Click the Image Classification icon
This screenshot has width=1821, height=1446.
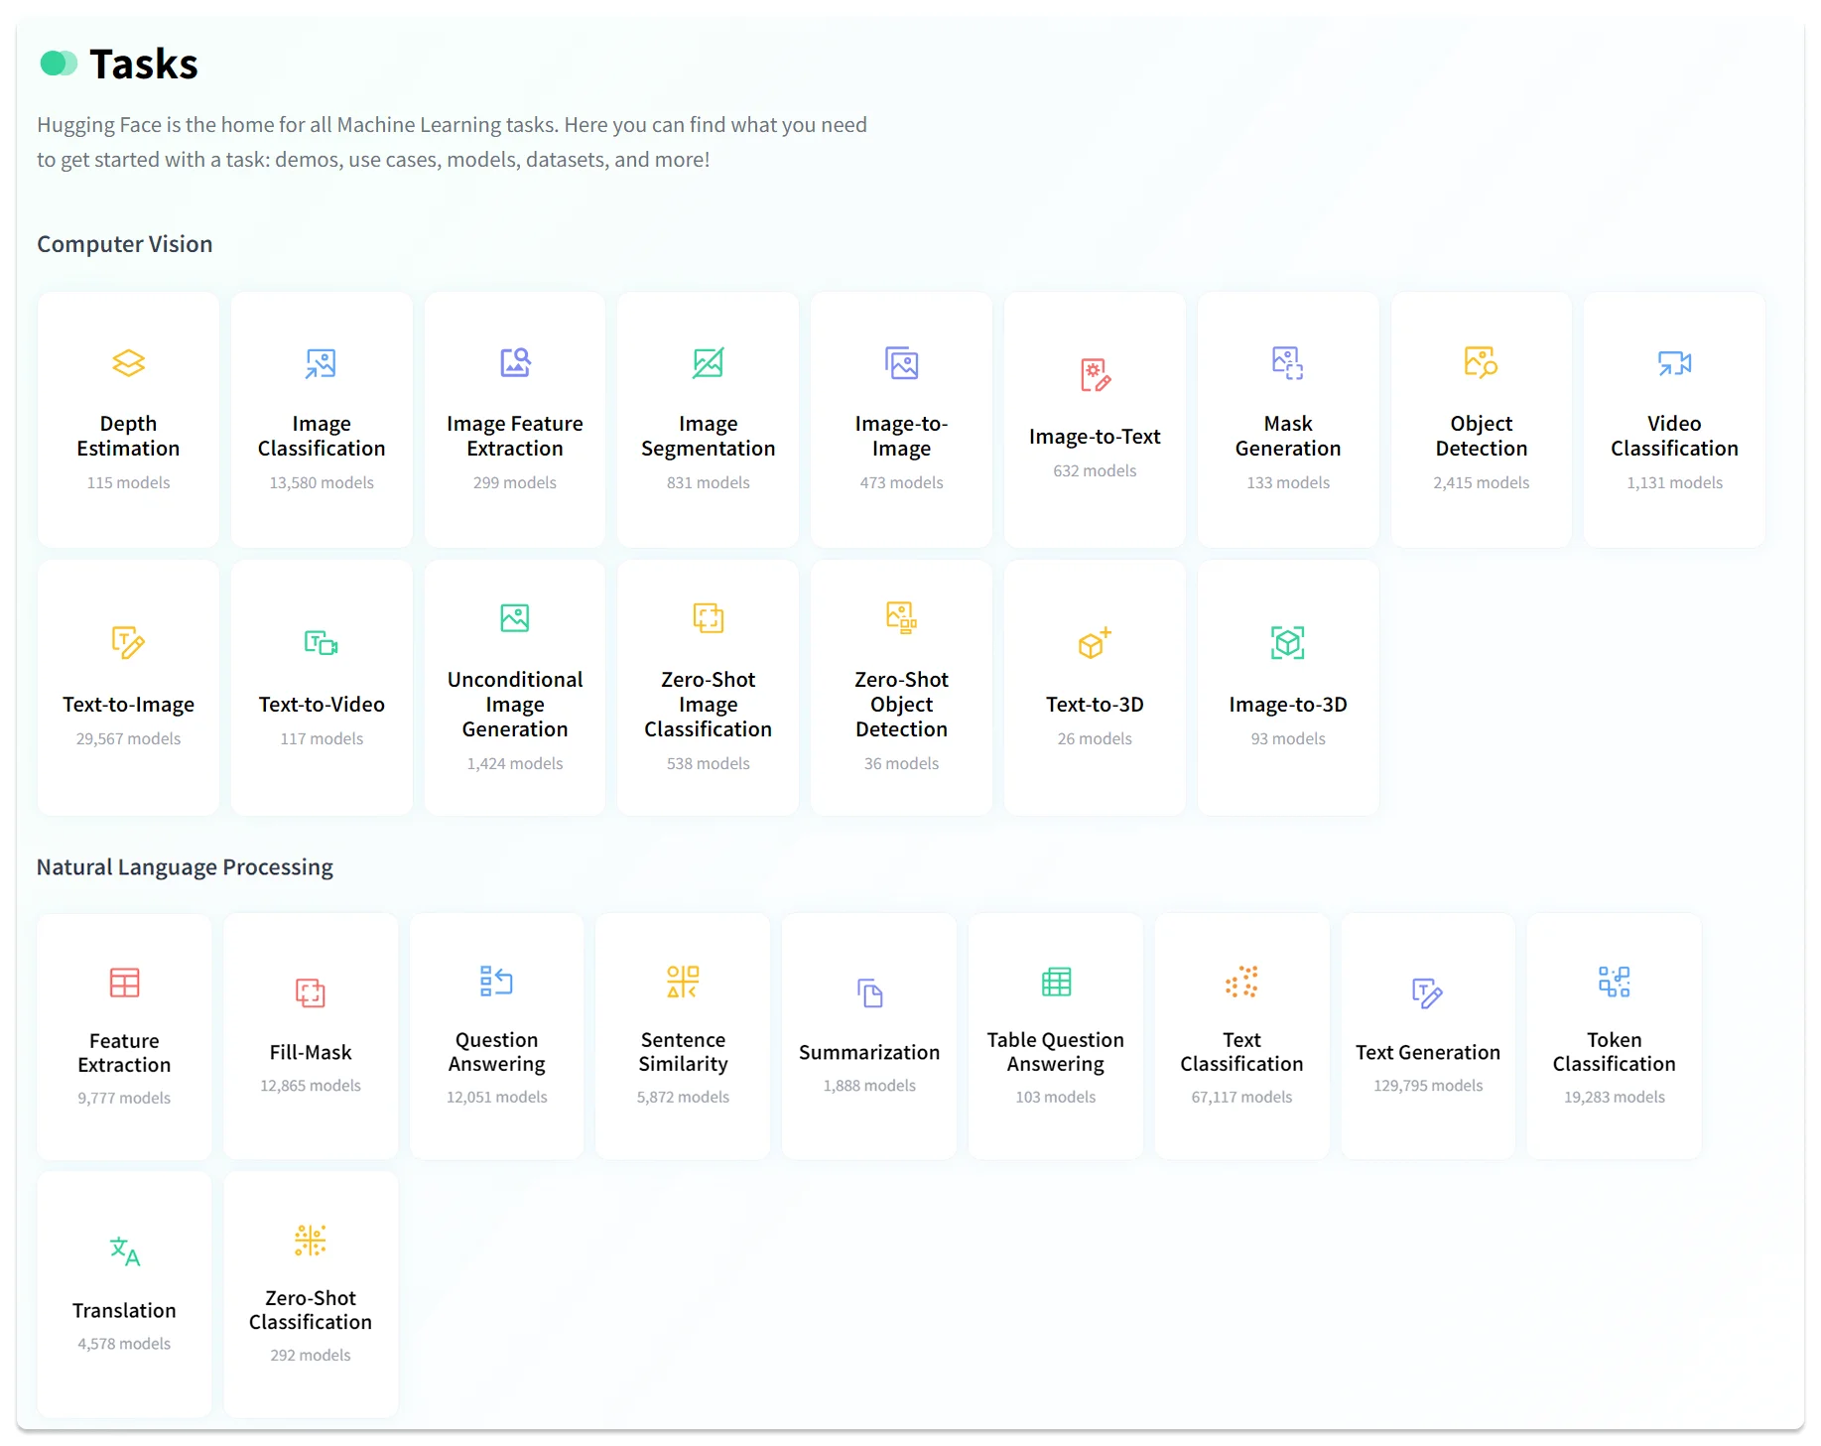click(x=321, y=363)
